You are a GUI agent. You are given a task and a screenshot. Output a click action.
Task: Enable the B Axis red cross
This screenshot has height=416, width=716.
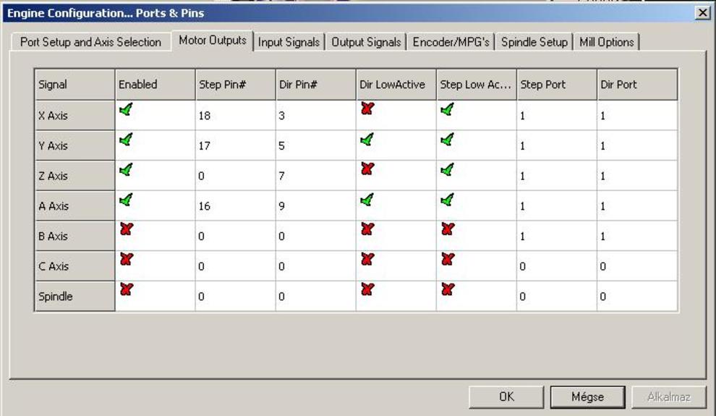(x=127, y=230)
